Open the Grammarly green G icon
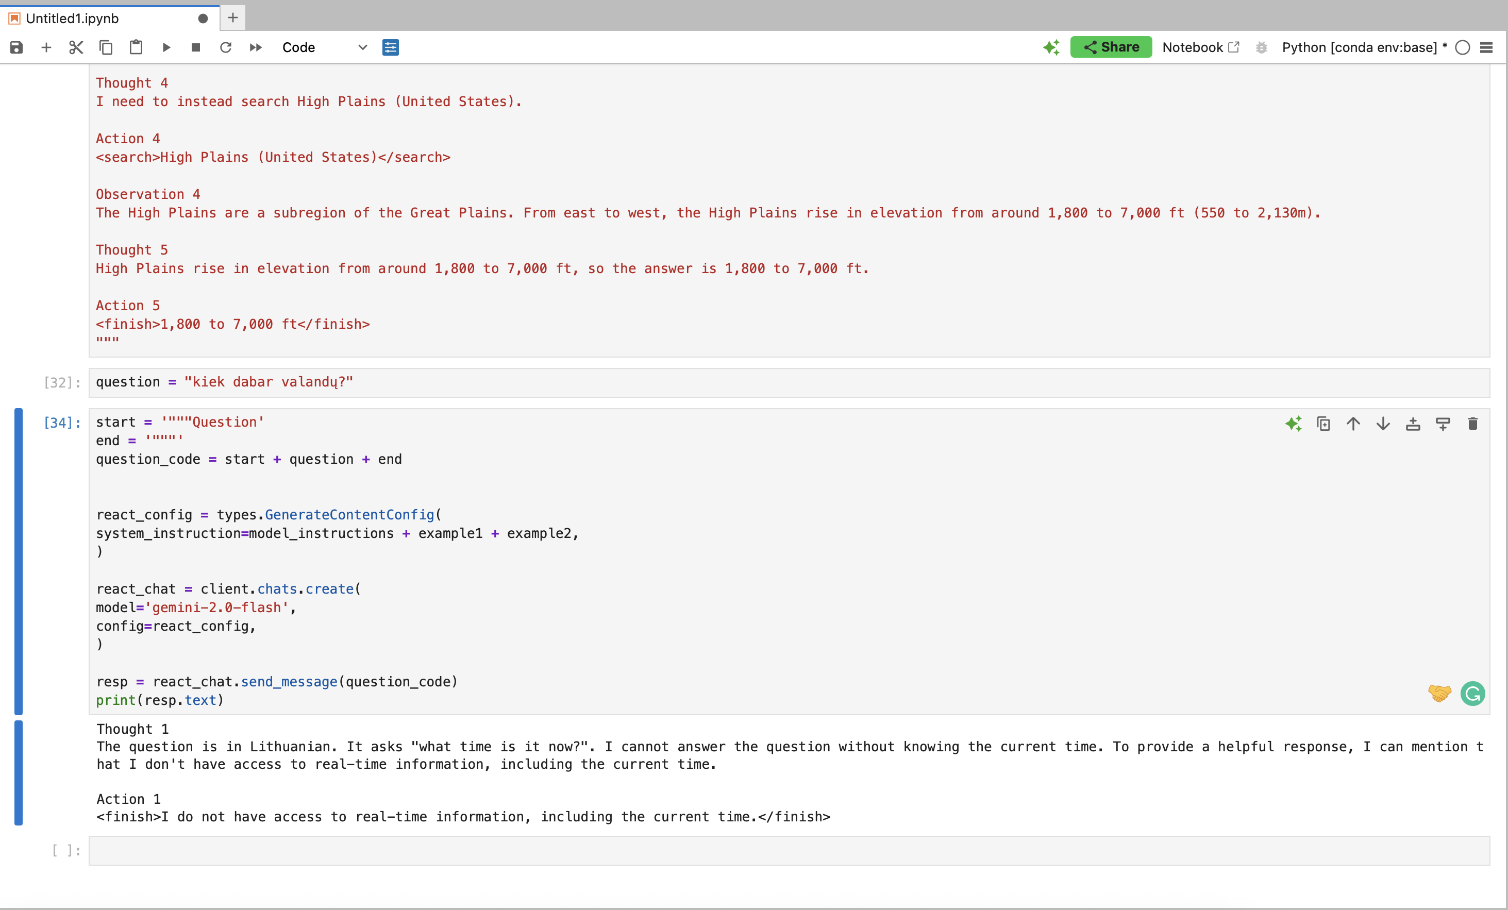Screen dimensions: 1508x910 click(1472, 694)
